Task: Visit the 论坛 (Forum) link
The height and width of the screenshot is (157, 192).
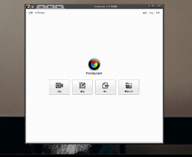Action: pos(151,13)
